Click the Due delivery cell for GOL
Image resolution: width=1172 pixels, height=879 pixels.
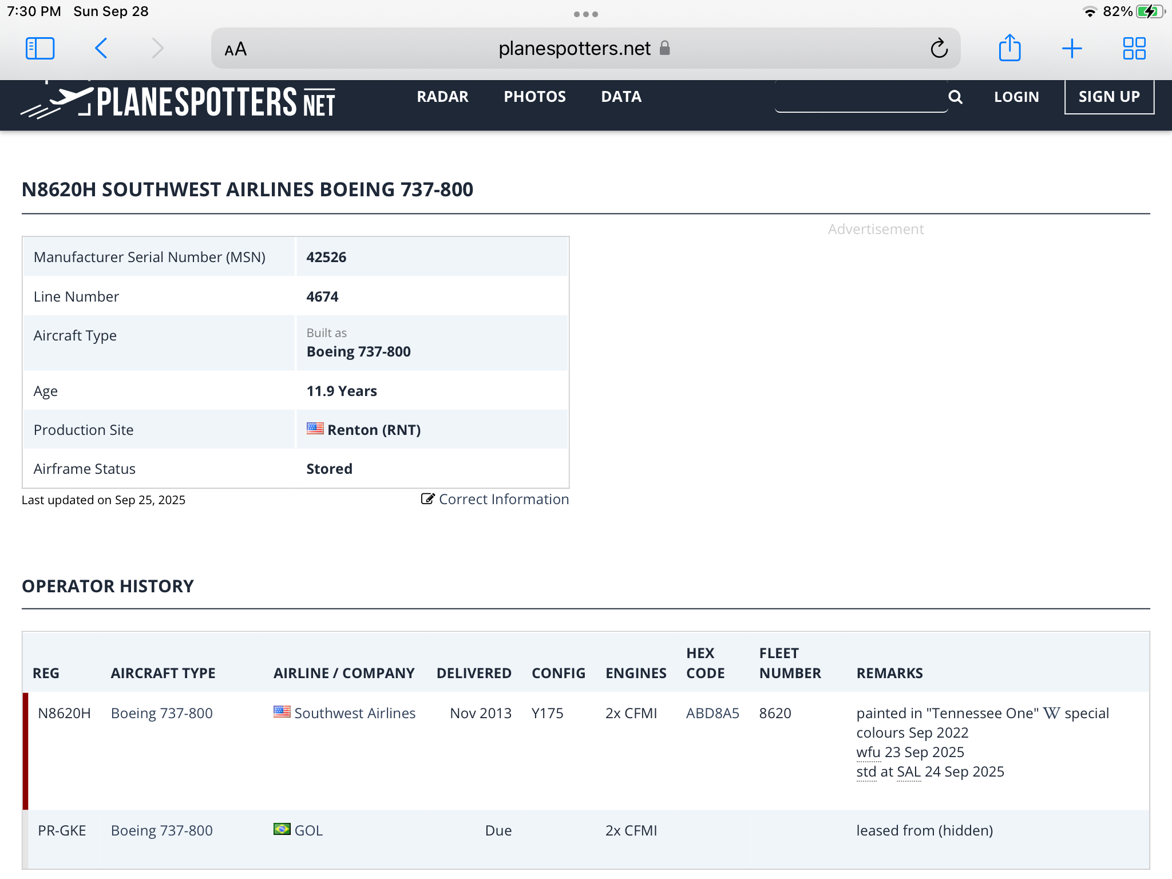pos(498,830)
